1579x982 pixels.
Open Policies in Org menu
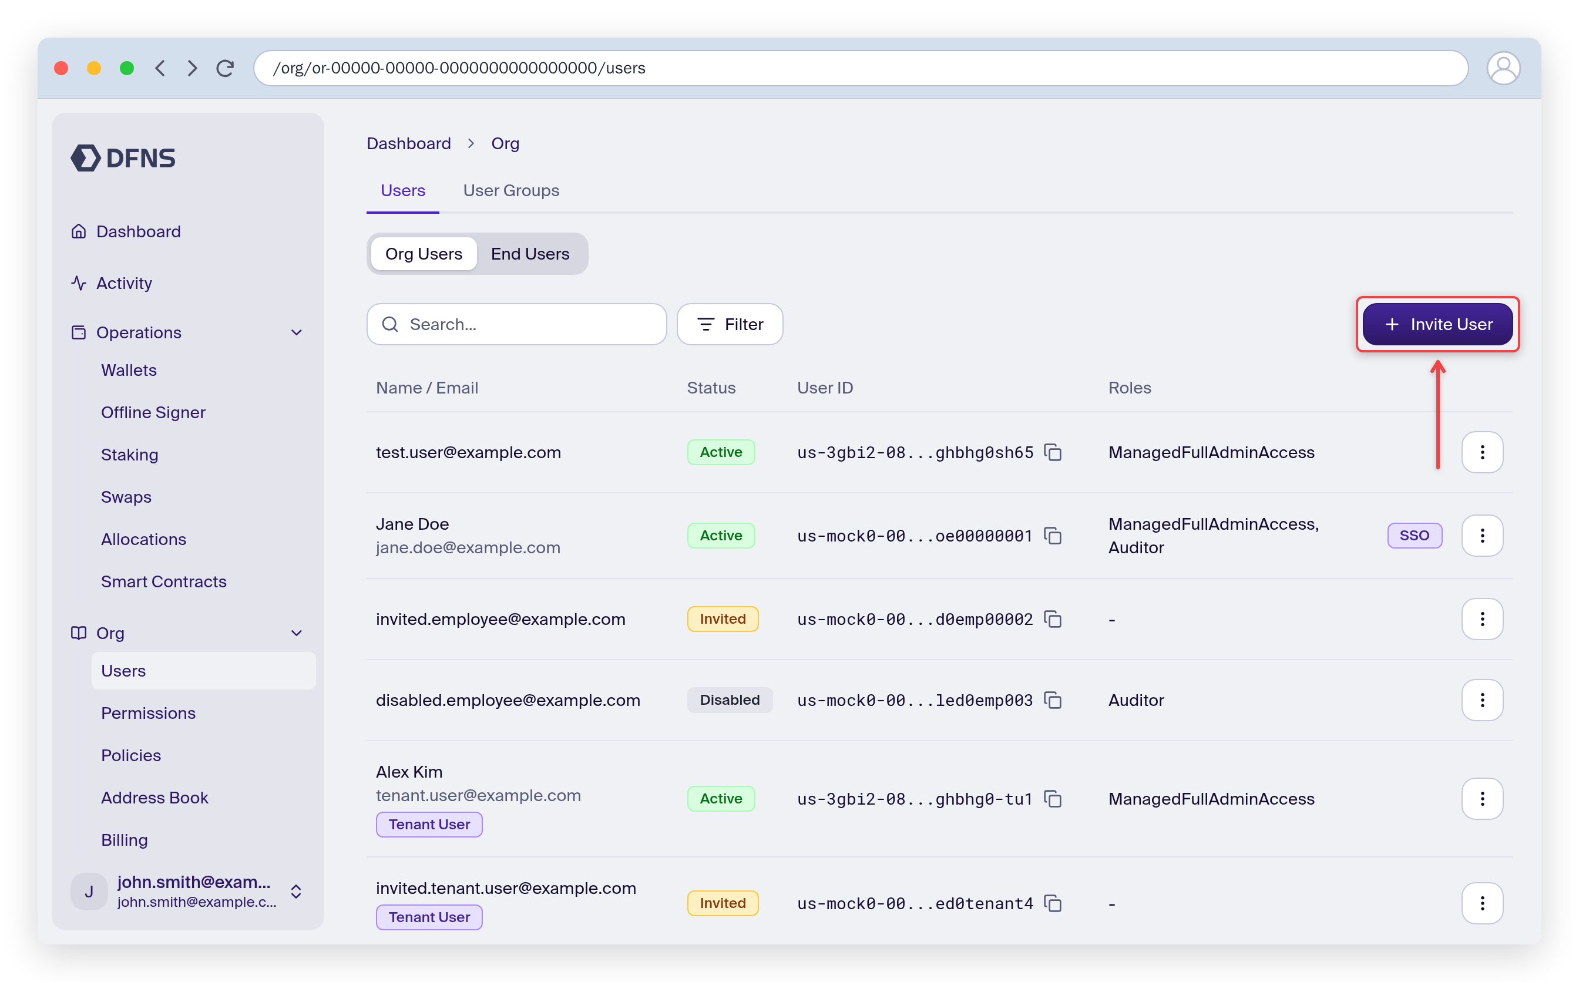coord(130,755)
